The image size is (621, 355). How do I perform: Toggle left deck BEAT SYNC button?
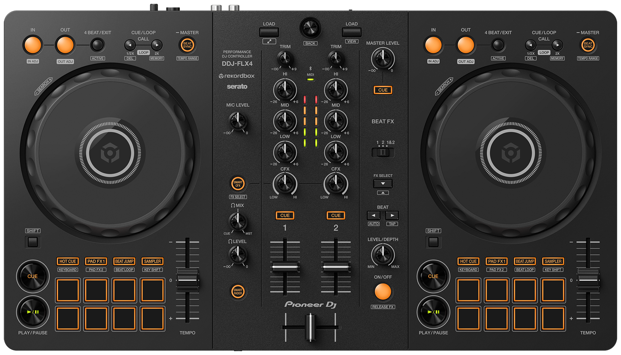point(187,45)
